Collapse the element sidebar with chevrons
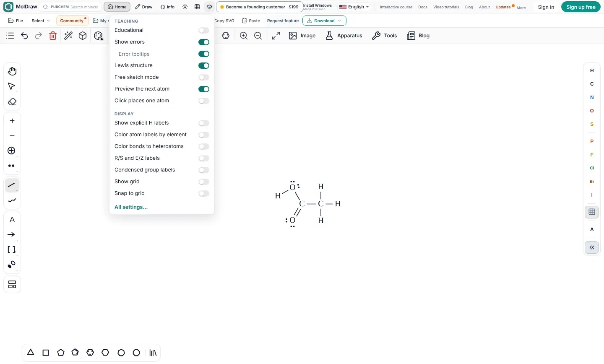The width and height of the screenshot is (604, 364). click(x=592, y=247)
